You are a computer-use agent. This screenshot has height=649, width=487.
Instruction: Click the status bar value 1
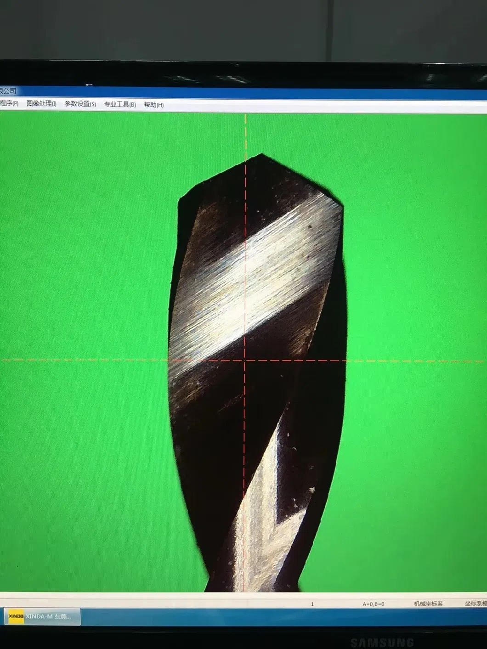pos(312,604)
